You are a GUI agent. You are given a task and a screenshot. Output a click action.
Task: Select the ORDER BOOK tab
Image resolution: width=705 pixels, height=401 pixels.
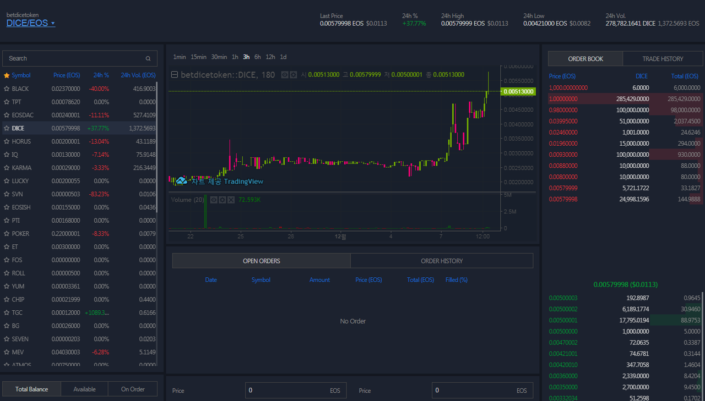point(585,59)
